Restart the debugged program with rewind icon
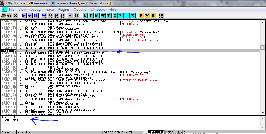266x134 pixels. (10, 16)
